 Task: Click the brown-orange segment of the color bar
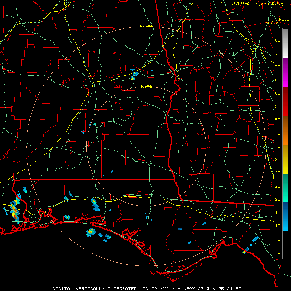point(286,130)
